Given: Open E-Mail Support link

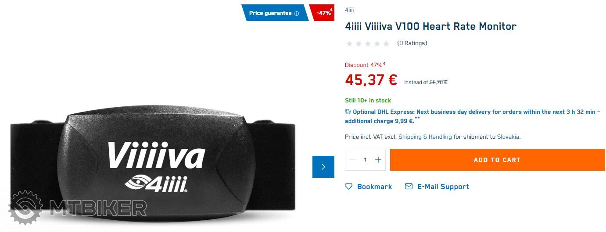Looking at the screenshot, I should [x=443, y=186].
